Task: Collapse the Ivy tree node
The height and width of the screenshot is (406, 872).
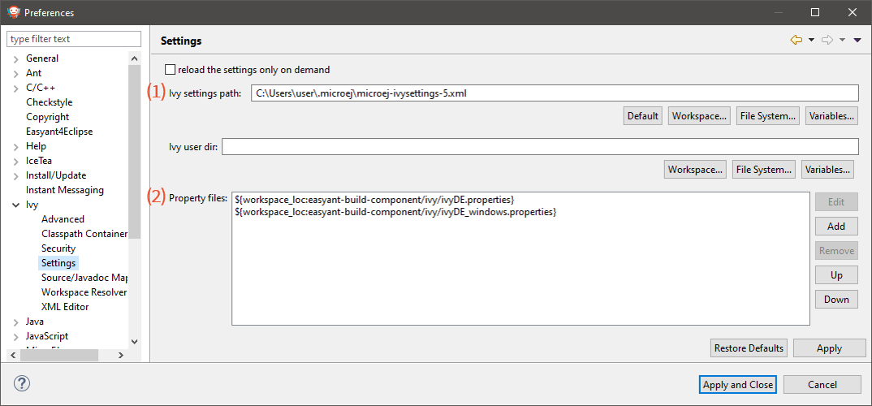Action: pos(15,205)
